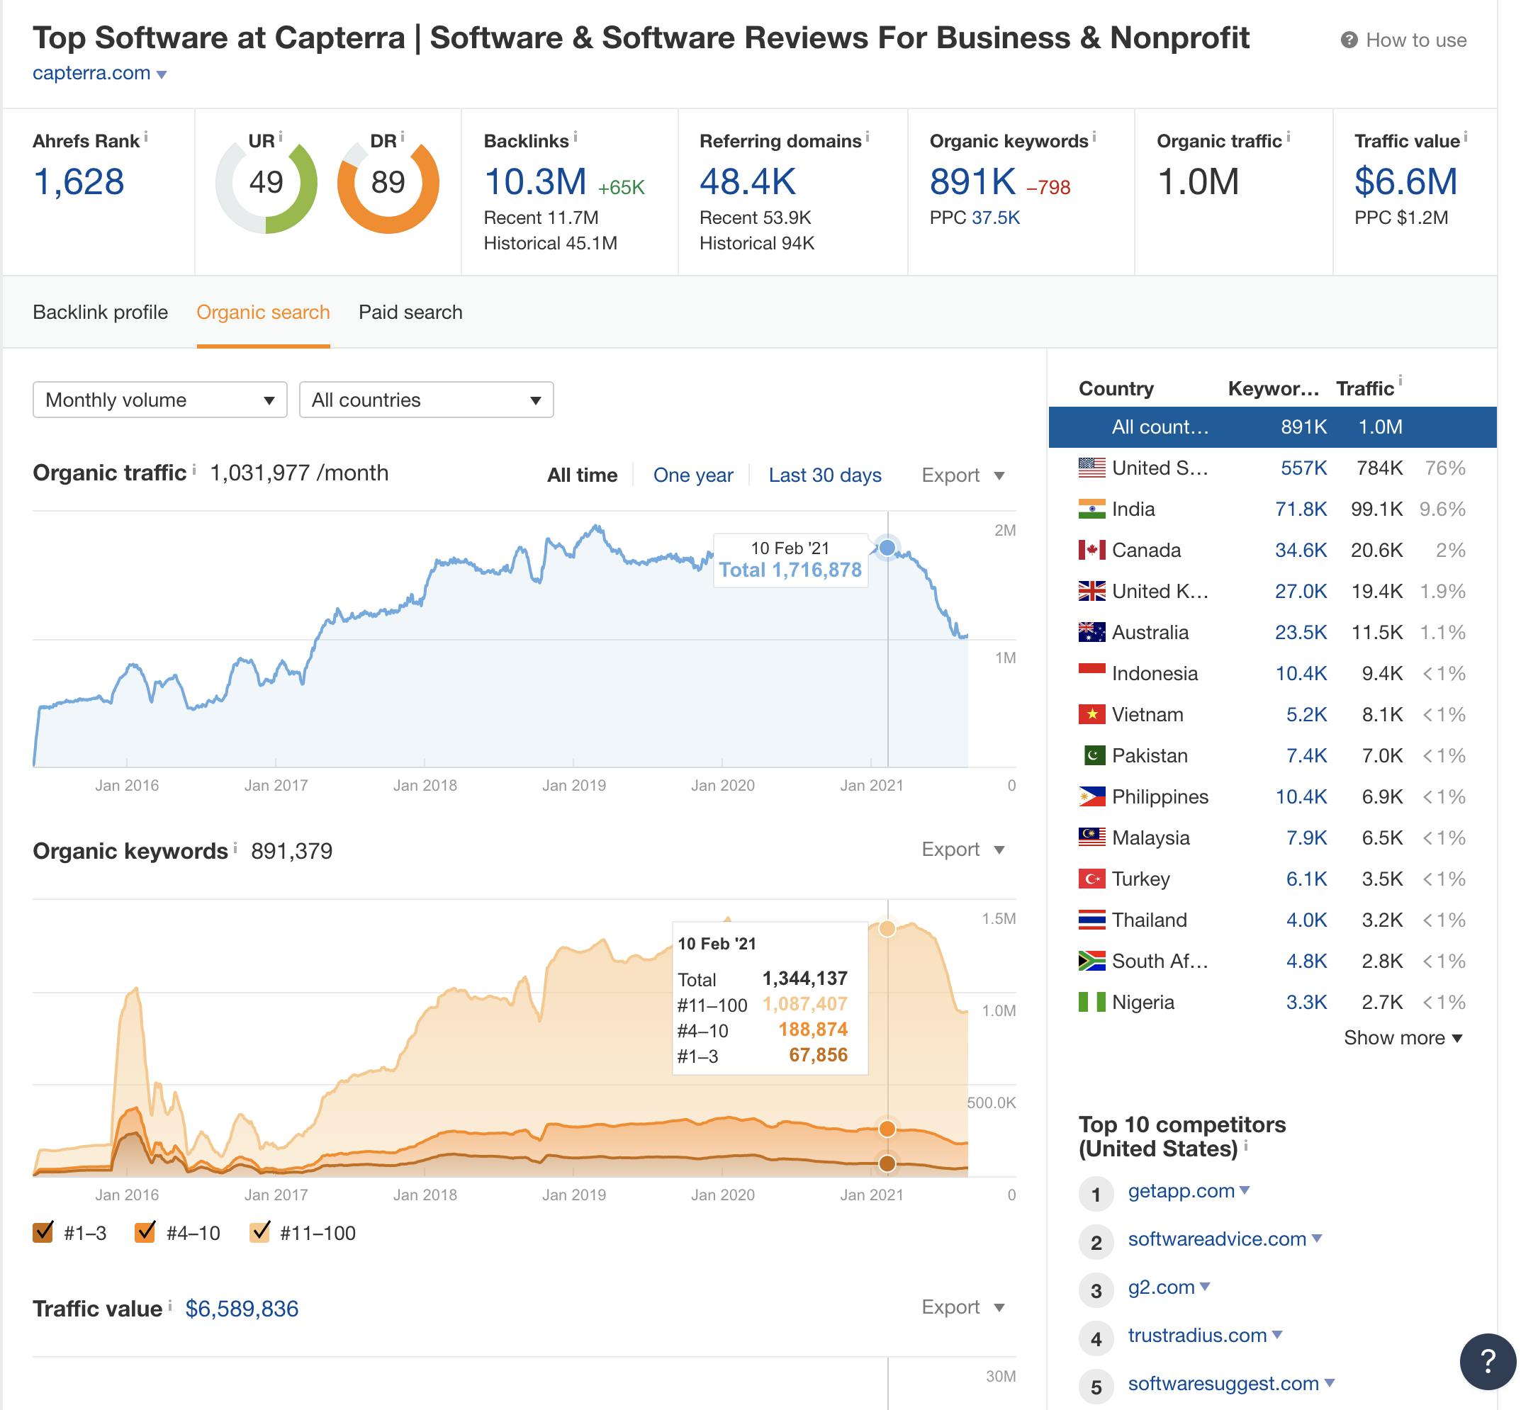
Task: Switch to the Backlink profile tab
Action: [x=100, y=312]
